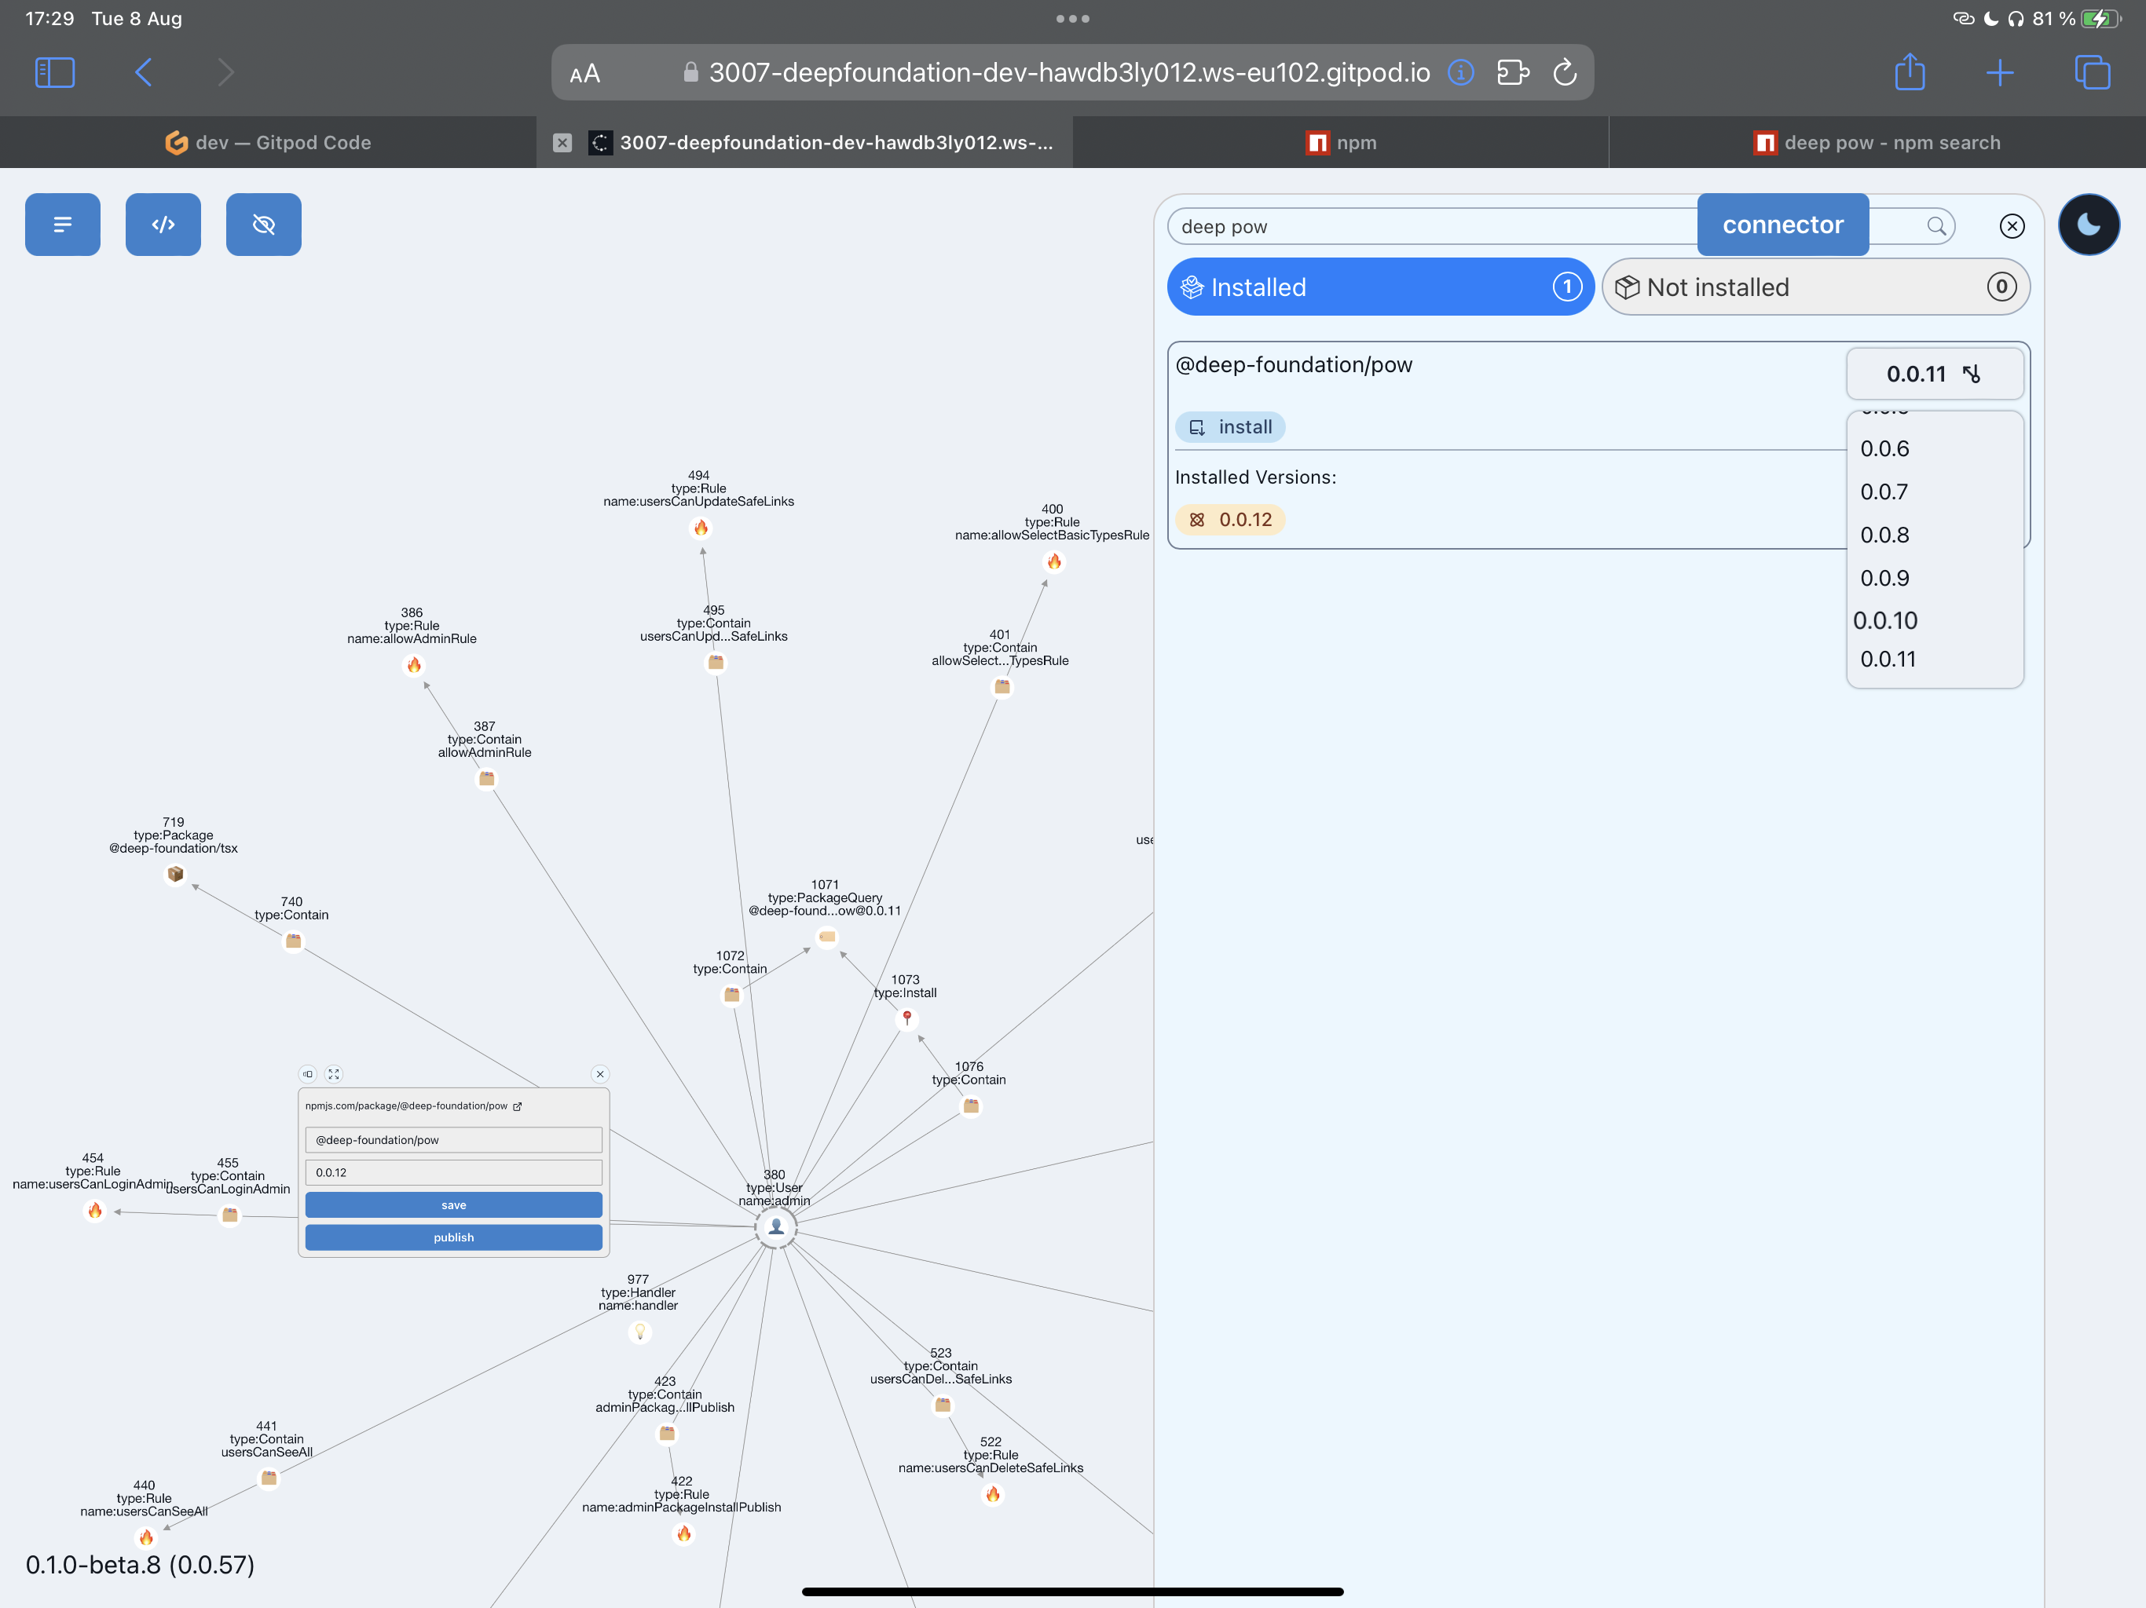Switch to dev — Gitpod Code tab
Image resolution: width=2146 pixels, height=1608 pixels.
pyautogui.click(x=268, y=143)
